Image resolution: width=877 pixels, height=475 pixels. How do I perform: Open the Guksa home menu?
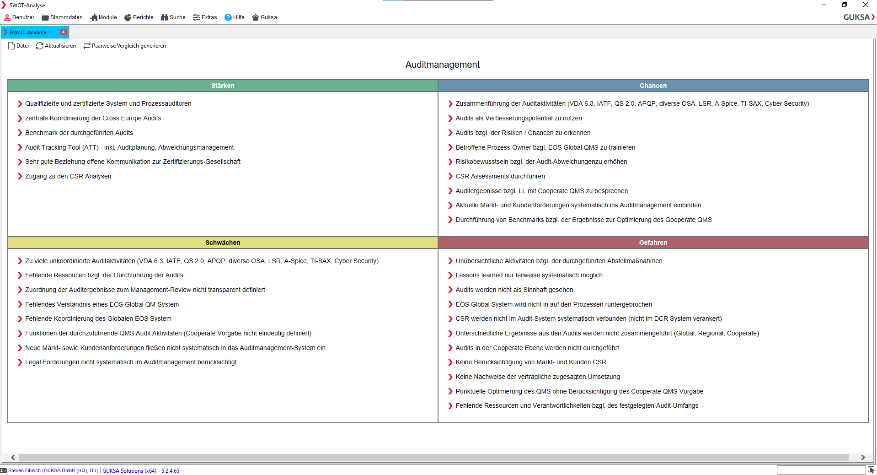pyautogui.click(x=265, y=17)
